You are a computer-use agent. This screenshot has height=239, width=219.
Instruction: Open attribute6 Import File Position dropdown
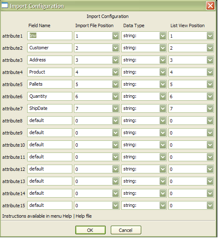coord(116,97)
